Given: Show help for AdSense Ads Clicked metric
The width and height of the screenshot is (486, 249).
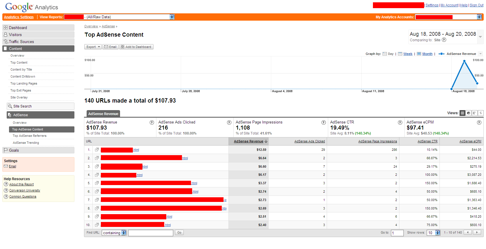Looking at the screenshot, I should (x=229, y=123).
